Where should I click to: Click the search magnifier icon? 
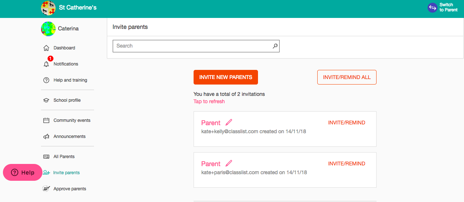tap(275, 46)
